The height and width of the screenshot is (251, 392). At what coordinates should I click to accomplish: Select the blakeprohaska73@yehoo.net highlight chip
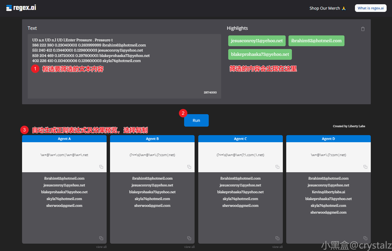click(260, 54)
